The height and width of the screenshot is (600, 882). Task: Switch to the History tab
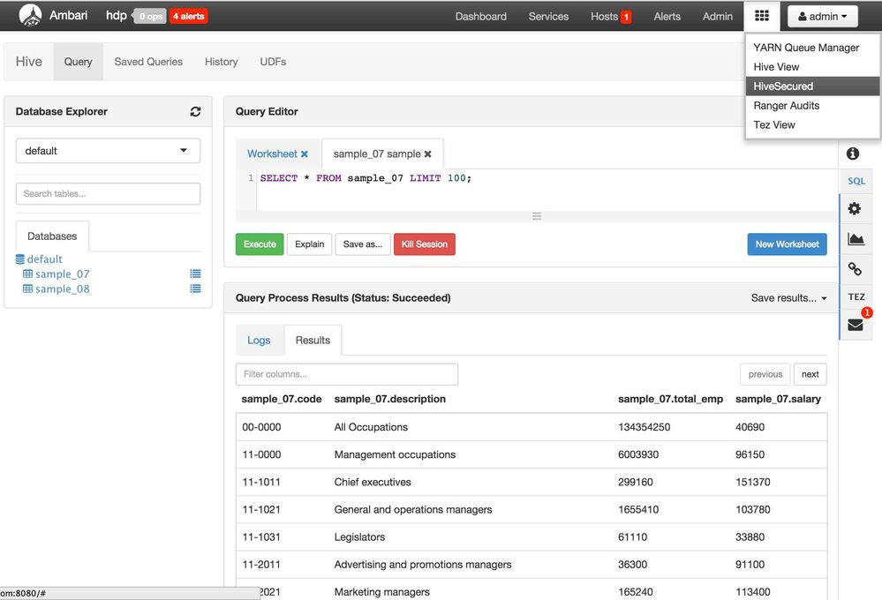(221, 62)
